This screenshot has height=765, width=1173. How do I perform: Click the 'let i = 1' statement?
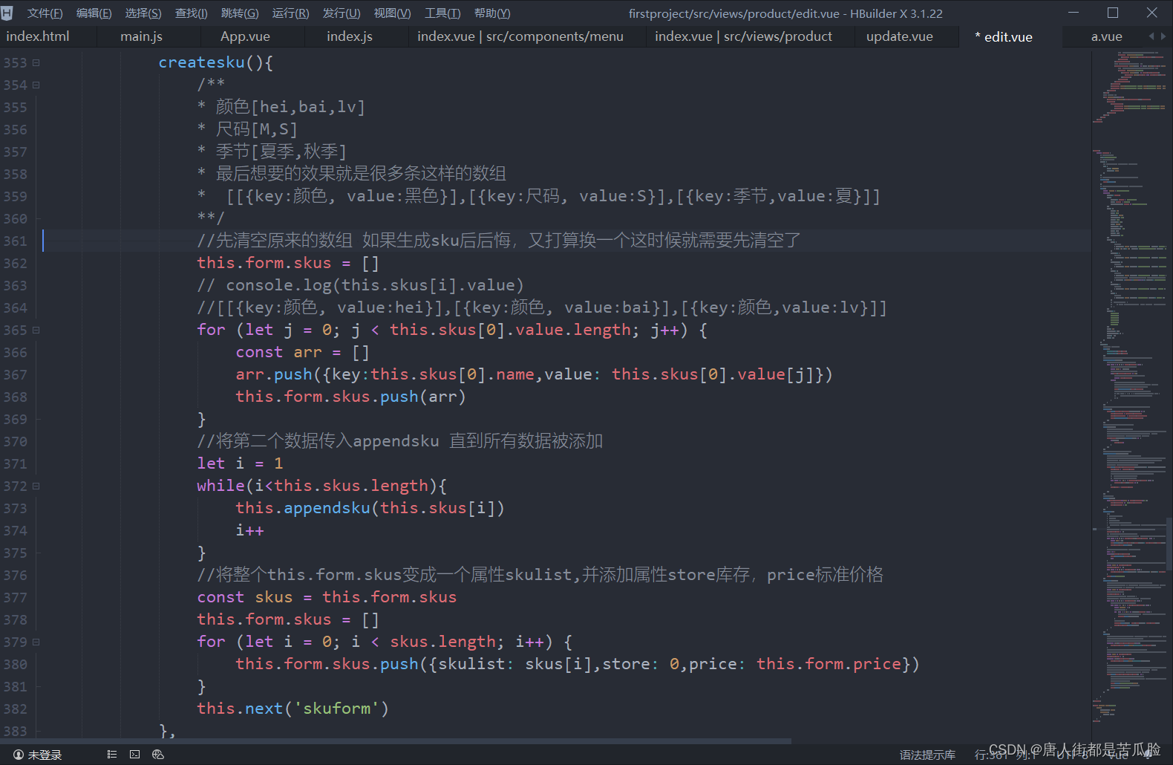[240, 463]
